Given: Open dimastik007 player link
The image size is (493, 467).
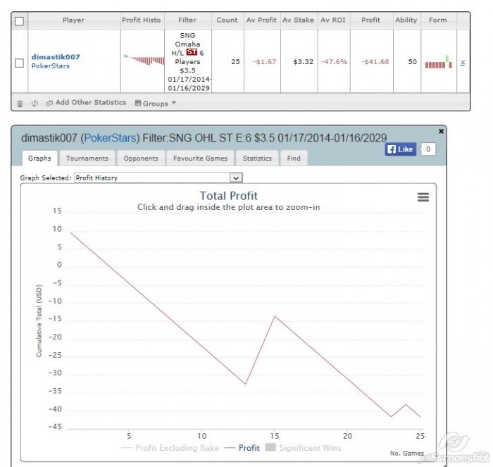Looking at the screenshot, I should 56,57.
